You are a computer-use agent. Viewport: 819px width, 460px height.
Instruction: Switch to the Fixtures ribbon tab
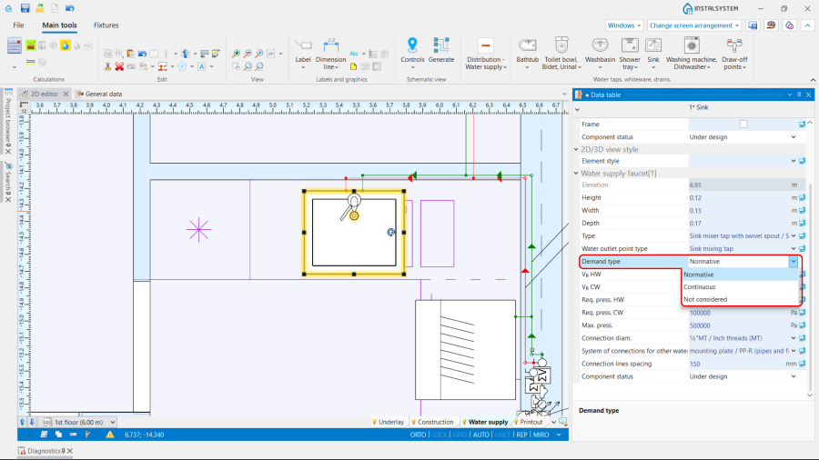(106, 25)
